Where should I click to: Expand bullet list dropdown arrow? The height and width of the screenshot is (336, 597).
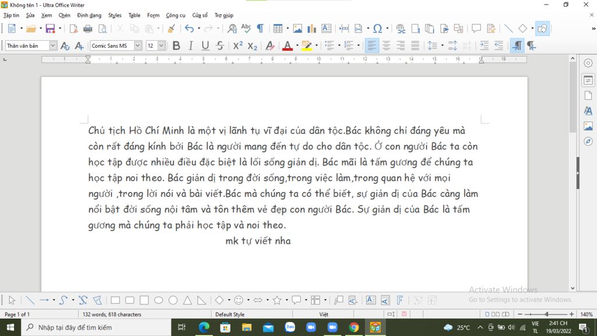point(339,45)
